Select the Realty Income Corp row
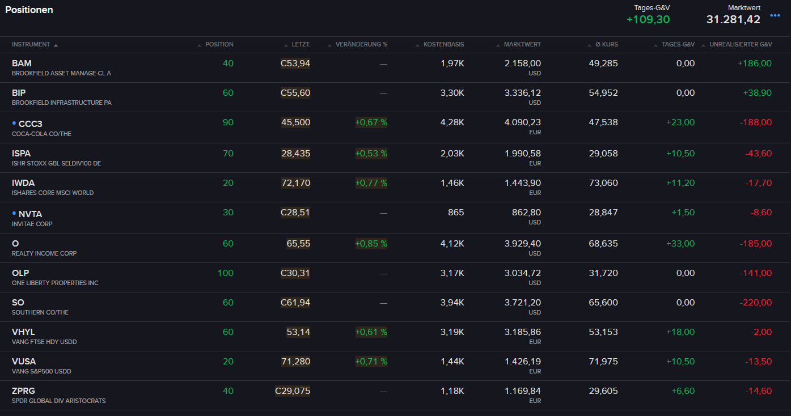 44,253
